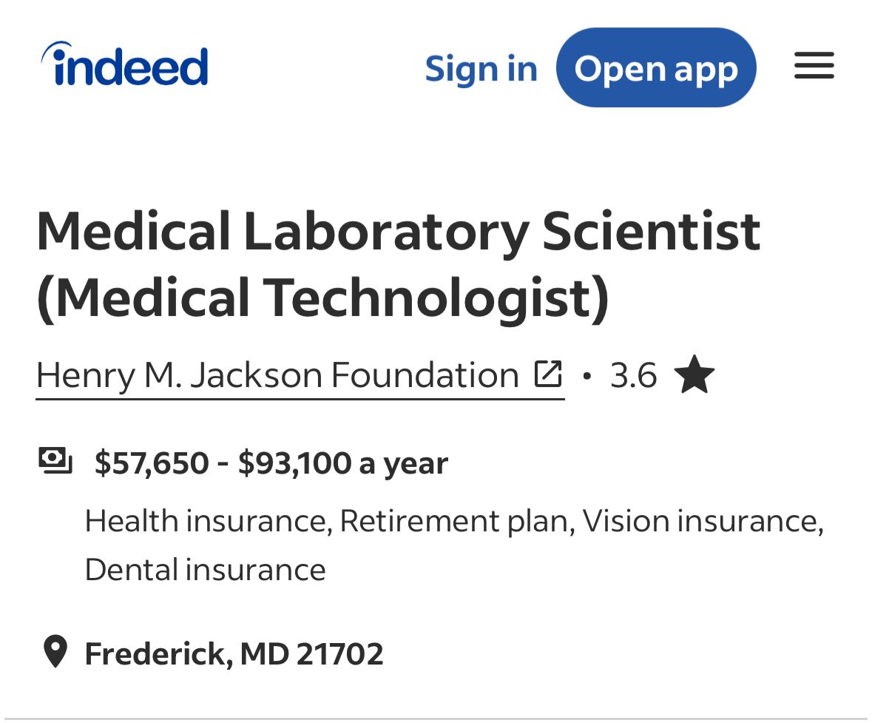Click the salary money icon

point(55,461)
